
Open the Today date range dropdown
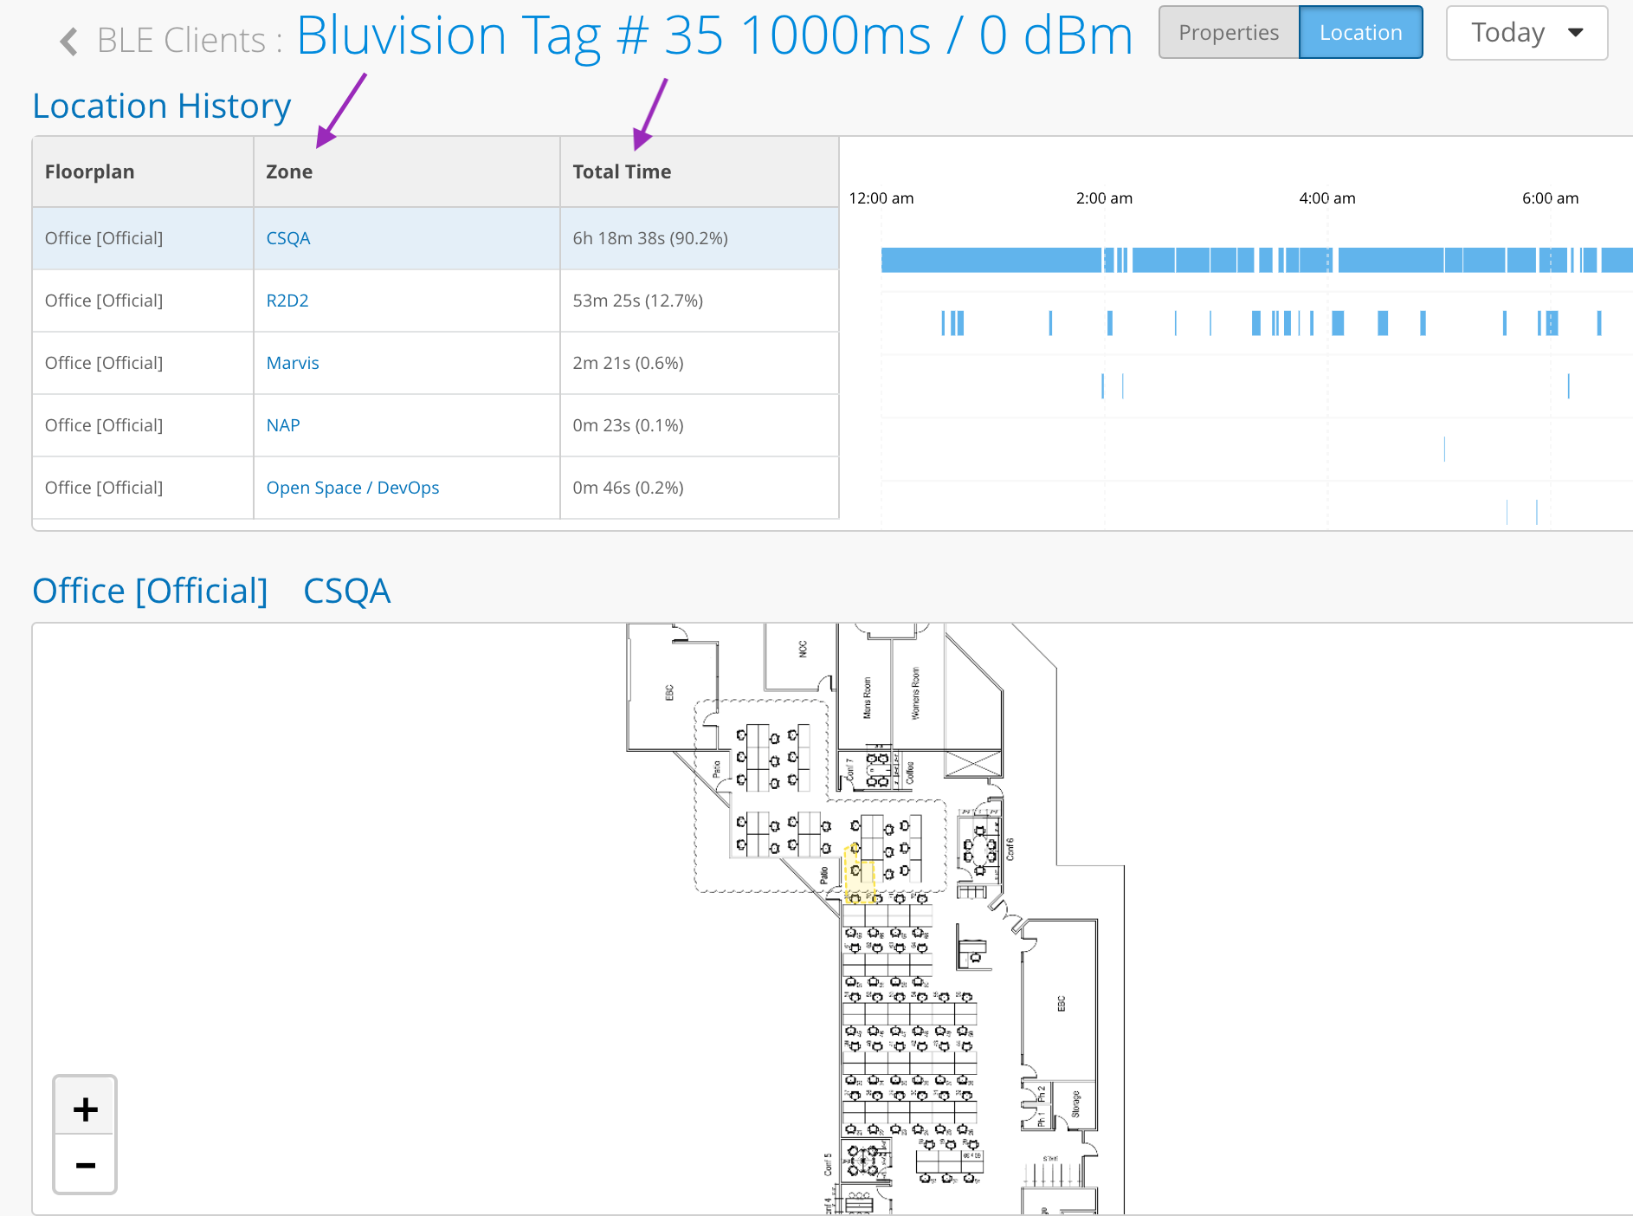click(x=1526, y=33)
